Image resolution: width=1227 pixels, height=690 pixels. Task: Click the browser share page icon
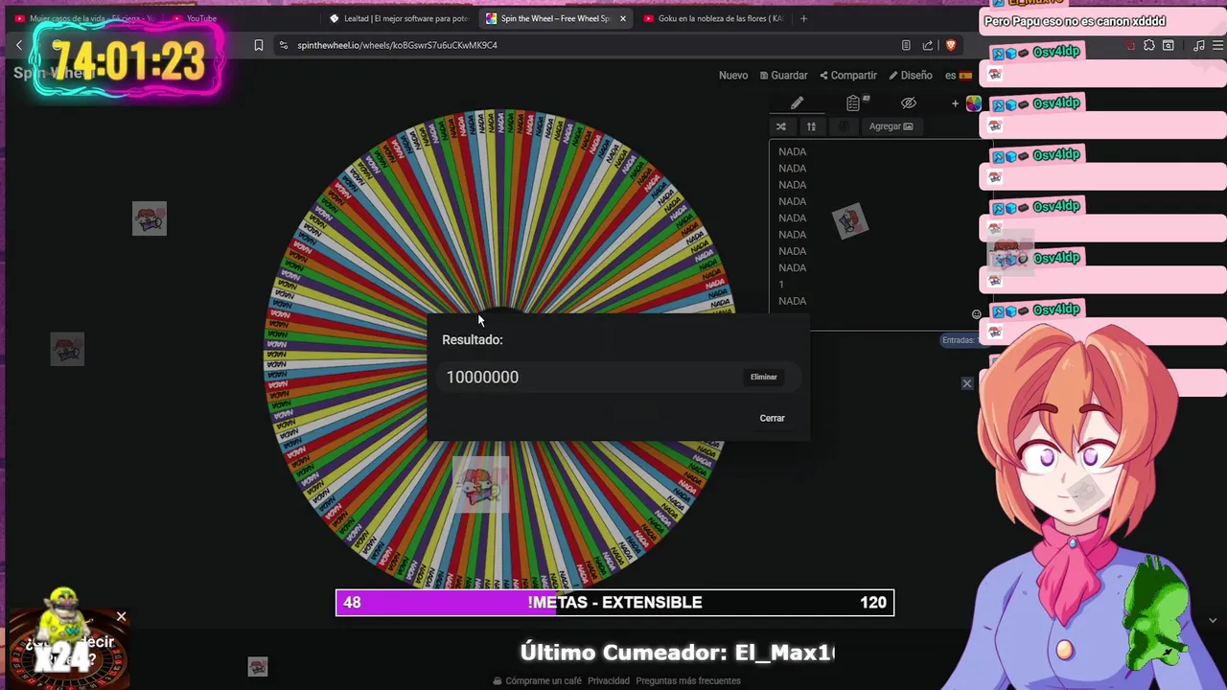(x=928, y=45)
